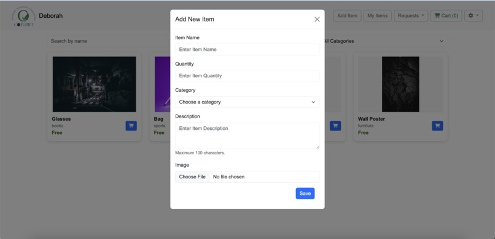Image resolution: width=495 pixels, height=239 pixels.
Task: Click the Add Item navbar button
Action: 347,16
